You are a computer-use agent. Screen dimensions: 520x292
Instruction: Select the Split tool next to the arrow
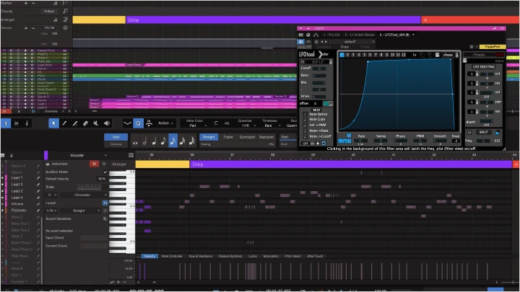64,123
